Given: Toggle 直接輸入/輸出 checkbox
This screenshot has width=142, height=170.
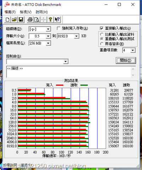Looking at the screenshot, I should [x=102, y=28].
